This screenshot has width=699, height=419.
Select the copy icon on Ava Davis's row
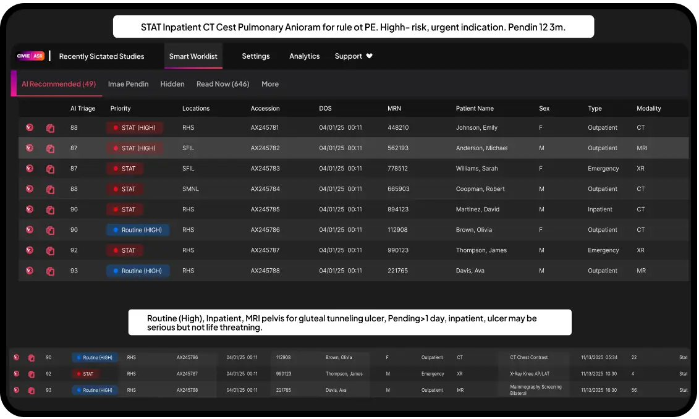click(x=49, y=271)
